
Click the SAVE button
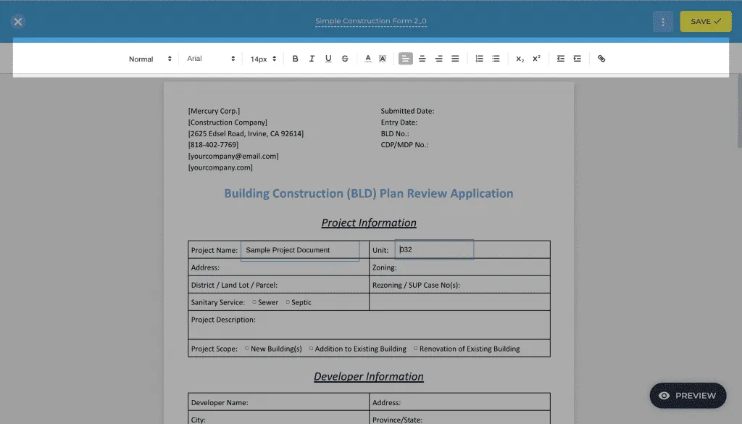click(x=705, y=22)
